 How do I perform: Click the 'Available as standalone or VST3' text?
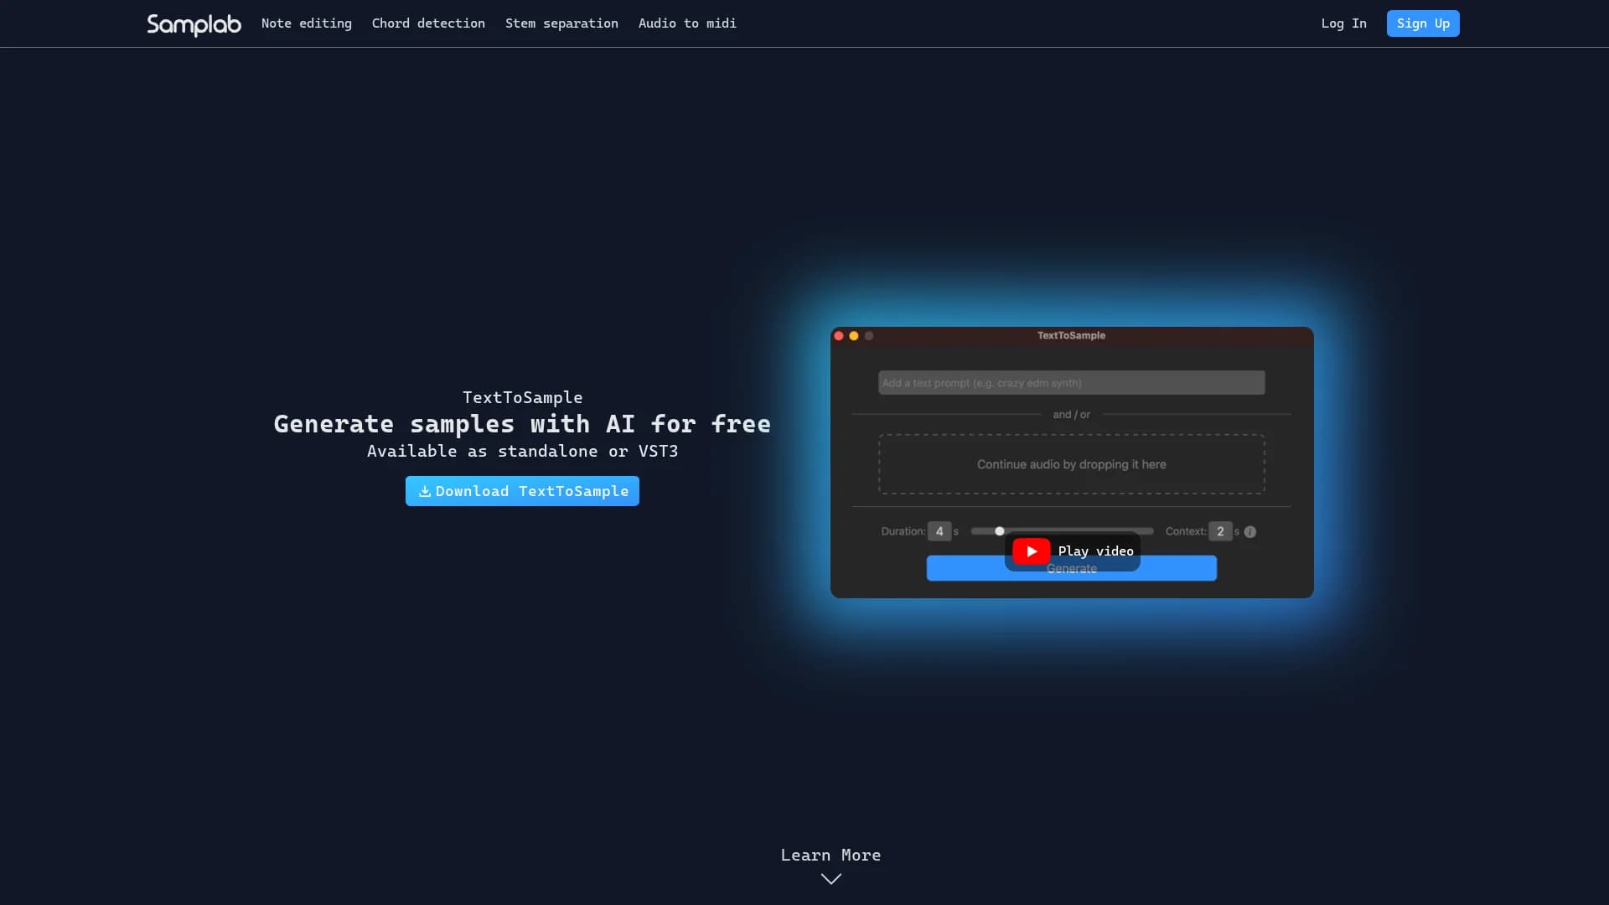[x=522, y=452]
